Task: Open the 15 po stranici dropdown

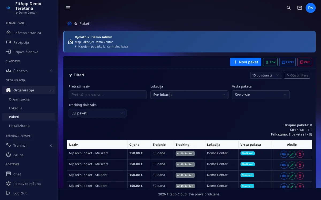Action: click(x=266, y=75)
